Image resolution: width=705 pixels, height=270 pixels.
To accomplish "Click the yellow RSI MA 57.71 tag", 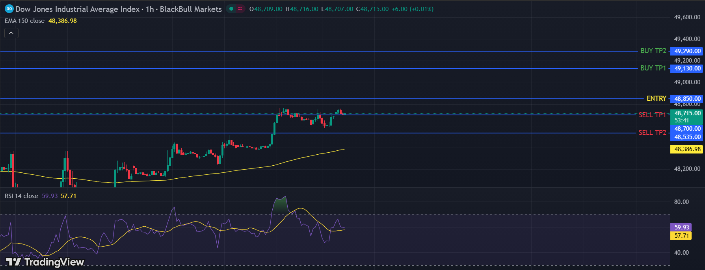I will 681,236.
